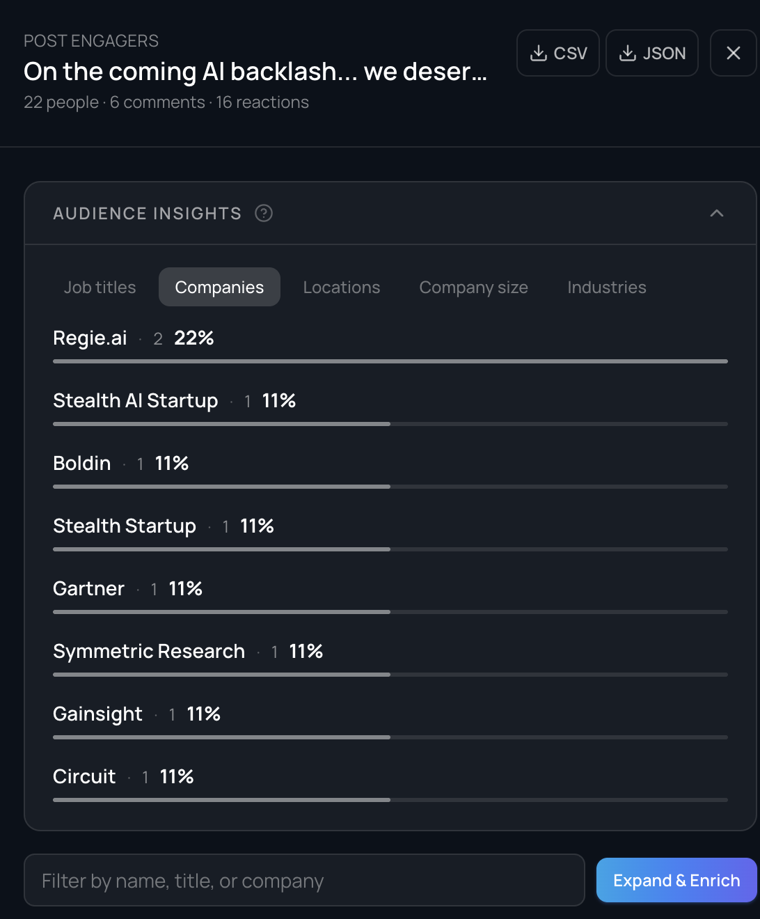
Task: Open the Company size breakdown
Action: tap(474, 287)
